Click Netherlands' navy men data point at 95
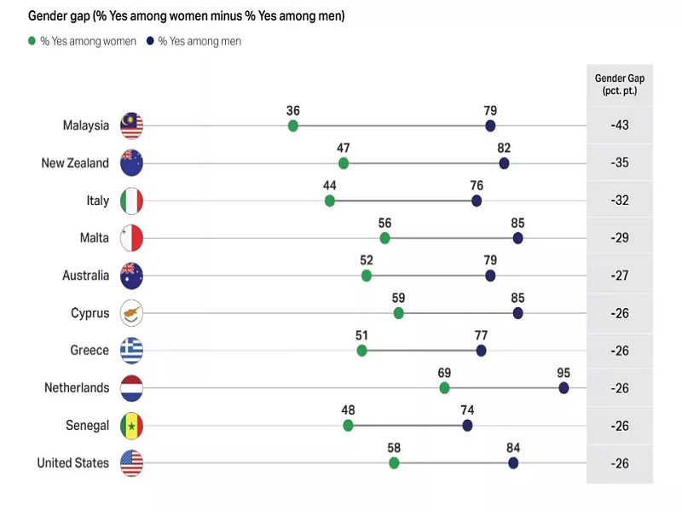682x512 pixels. [x=564, y=388]
